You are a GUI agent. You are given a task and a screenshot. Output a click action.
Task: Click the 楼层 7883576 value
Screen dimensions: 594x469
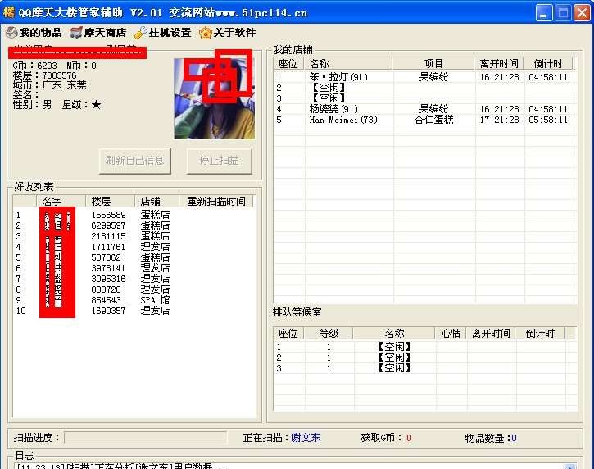[x=59, y=75]
